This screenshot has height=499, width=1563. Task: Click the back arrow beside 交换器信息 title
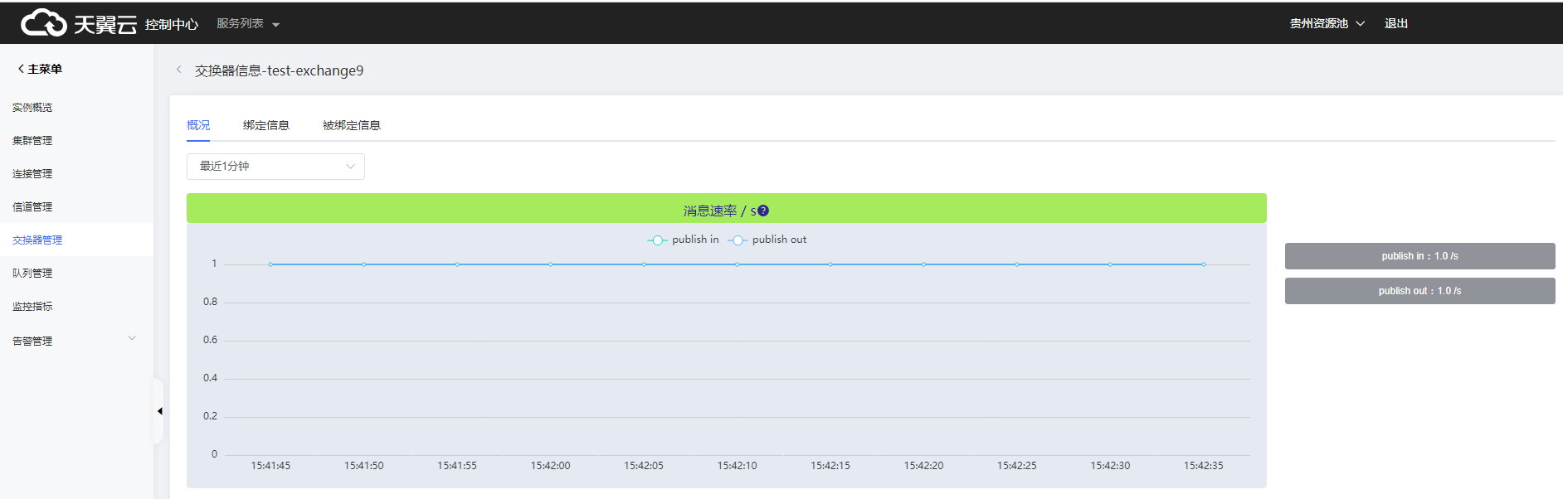click(x=178, y=70)
